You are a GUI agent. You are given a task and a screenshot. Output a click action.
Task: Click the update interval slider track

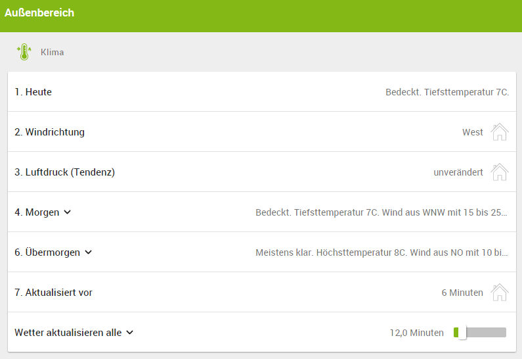click(486, 333)
